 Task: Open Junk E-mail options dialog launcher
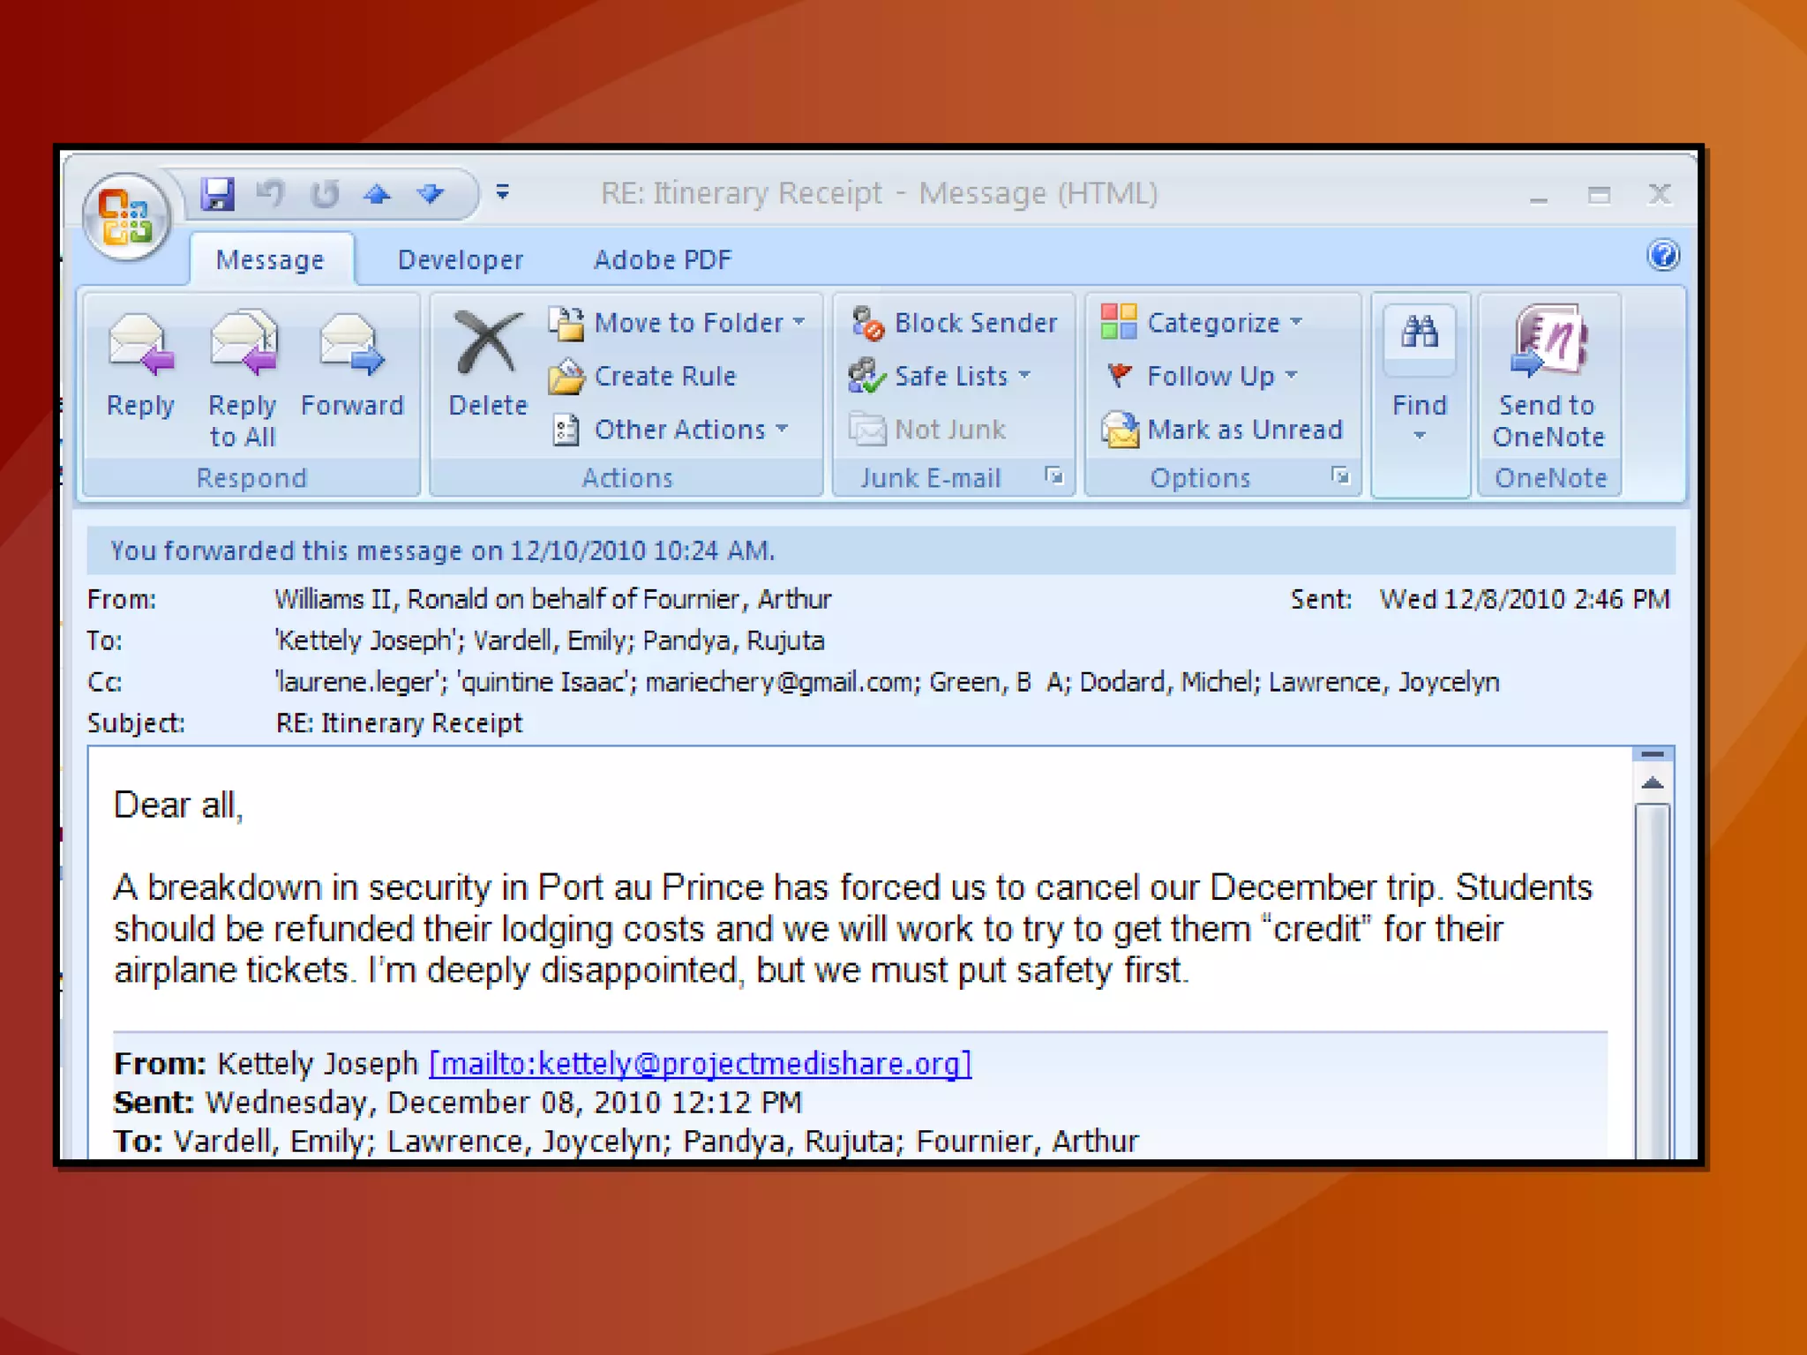1054,477
